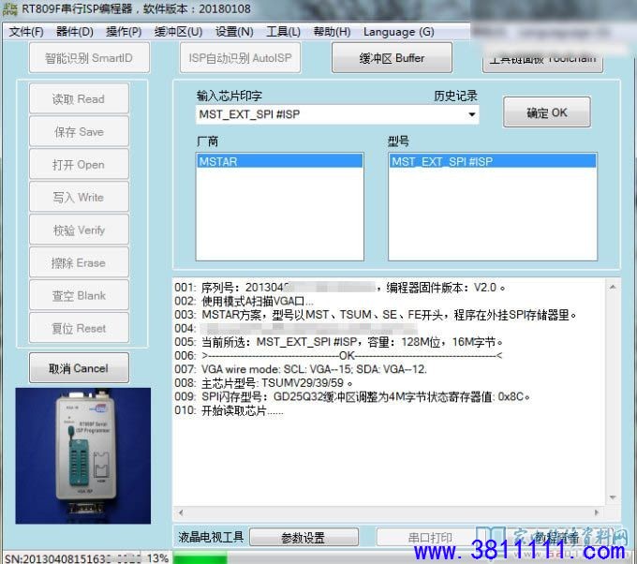Click log line 007 VGA wire mode
Screen dimensions: 637x564
click(301, 369)
